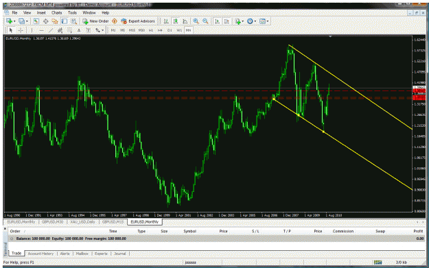Open the Experts terminal tab
Viewport: 429px width, 268px height.
pyautogui.click(x=101, y=254)
